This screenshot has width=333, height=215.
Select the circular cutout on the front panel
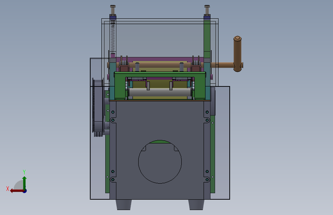coord(160,162)
